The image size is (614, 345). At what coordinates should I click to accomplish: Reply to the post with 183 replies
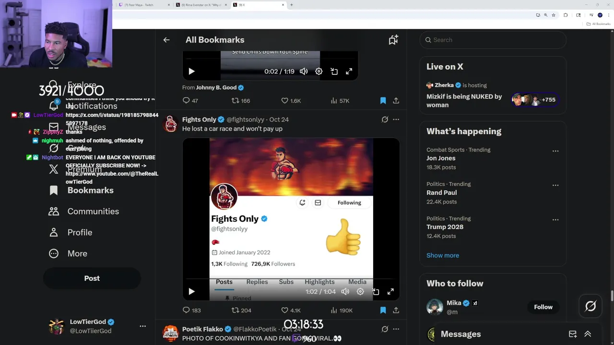191,310
